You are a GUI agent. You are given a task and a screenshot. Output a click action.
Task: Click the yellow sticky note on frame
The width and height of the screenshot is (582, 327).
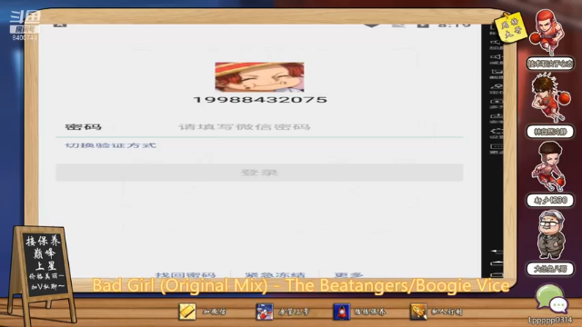[x=510, y=27]
